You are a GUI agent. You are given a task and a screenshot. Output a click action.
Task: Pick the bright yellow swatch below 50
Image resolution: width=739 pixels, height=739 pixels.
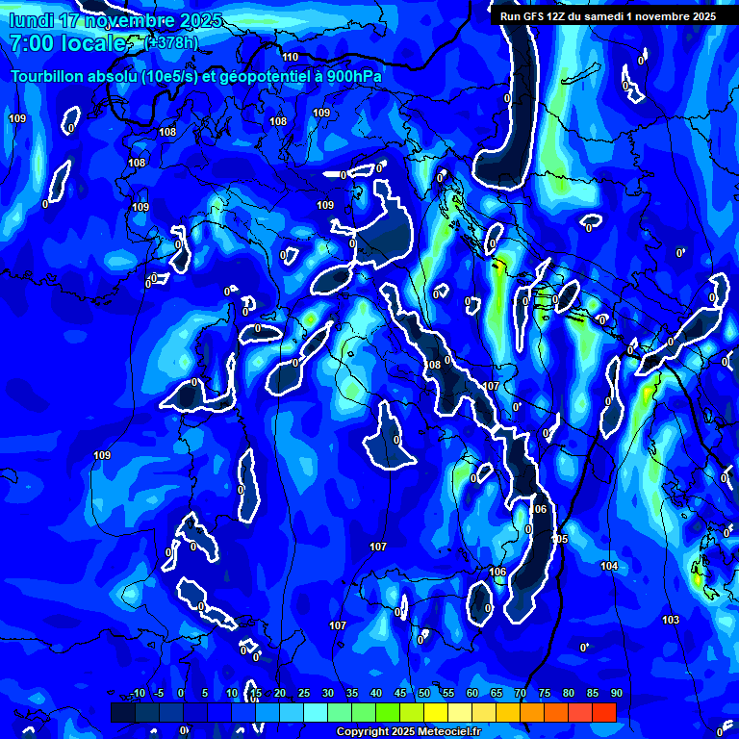pyautogui.click(x=435, y=712)
